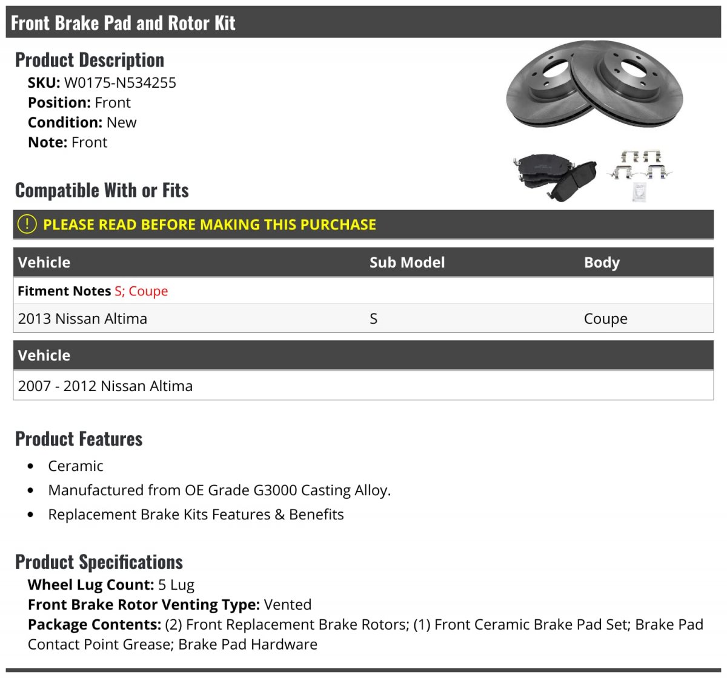Click the Please Read Before Making This Purchase banner

tap(363, 225)
